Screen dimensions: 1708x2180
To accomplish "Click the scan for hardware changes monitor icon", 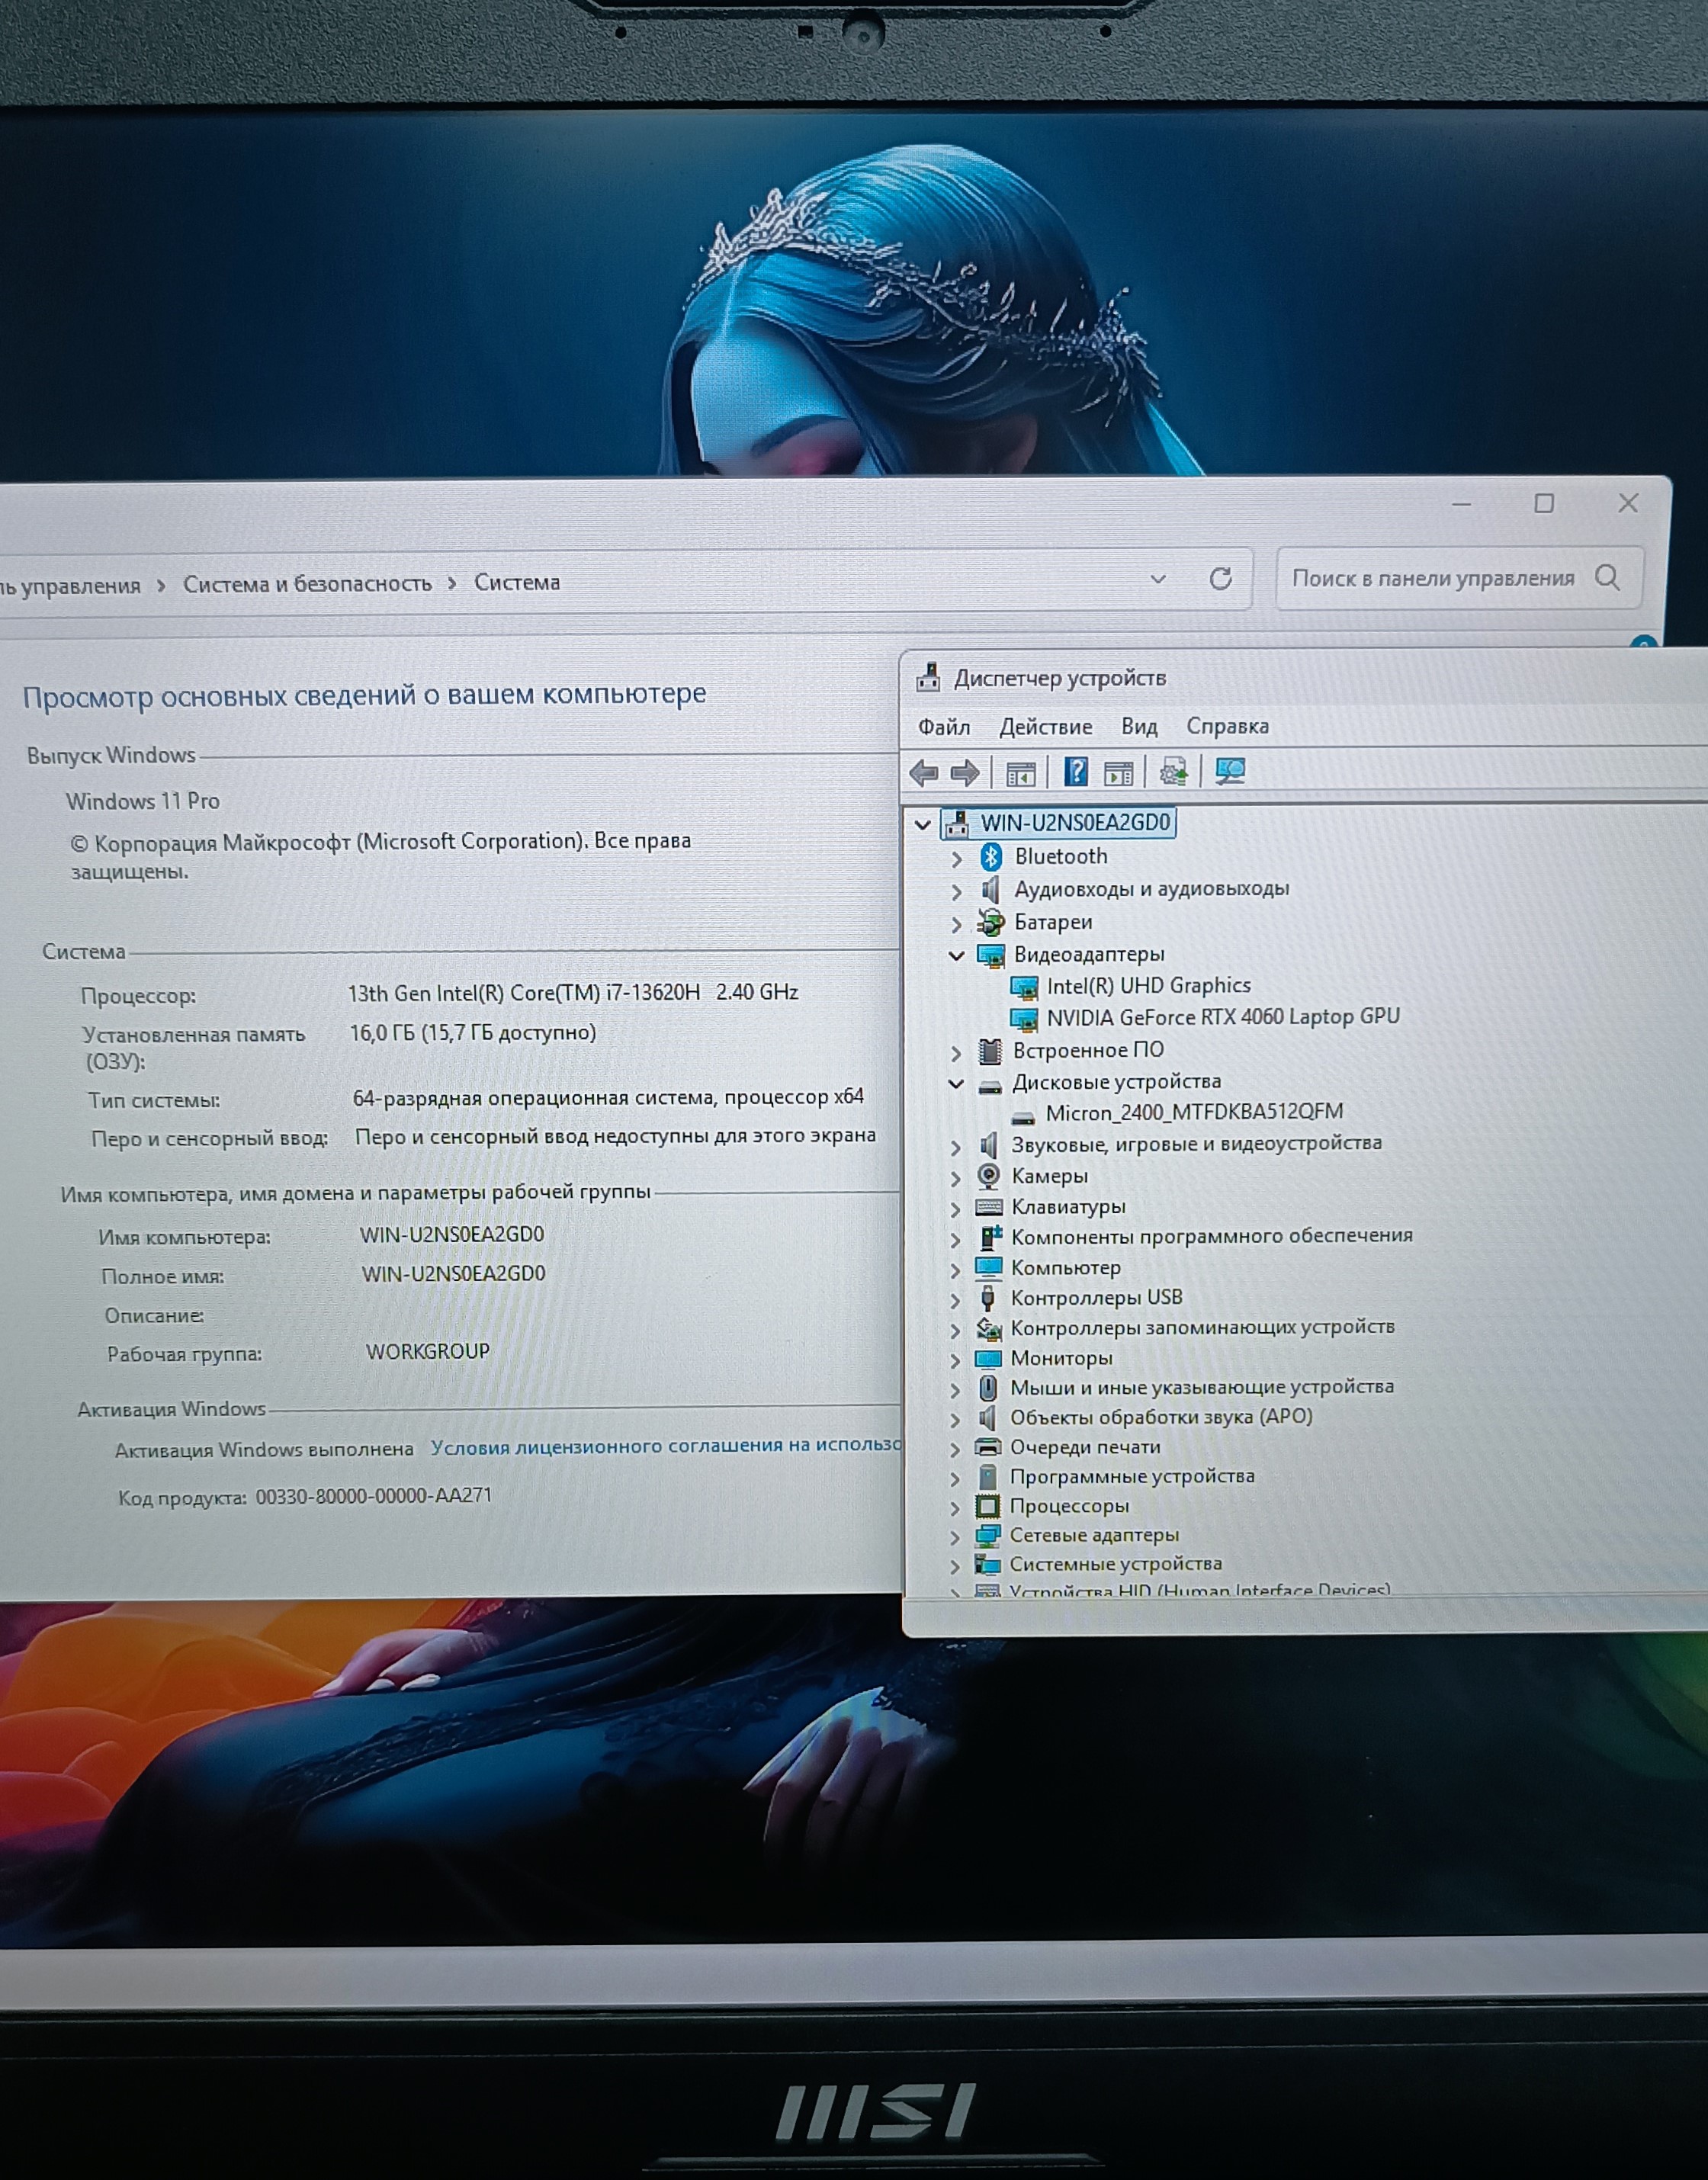I will pos(1230,771).
